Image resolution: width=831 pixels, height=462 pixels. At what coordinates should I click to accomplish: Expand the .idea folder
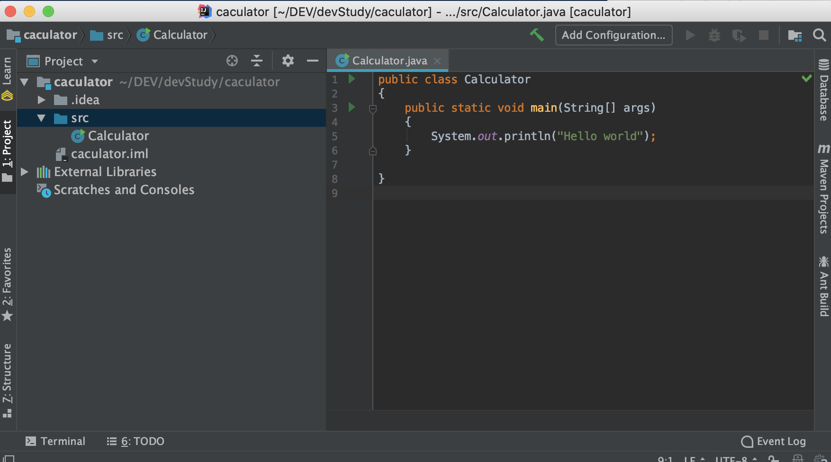point(42,100)
